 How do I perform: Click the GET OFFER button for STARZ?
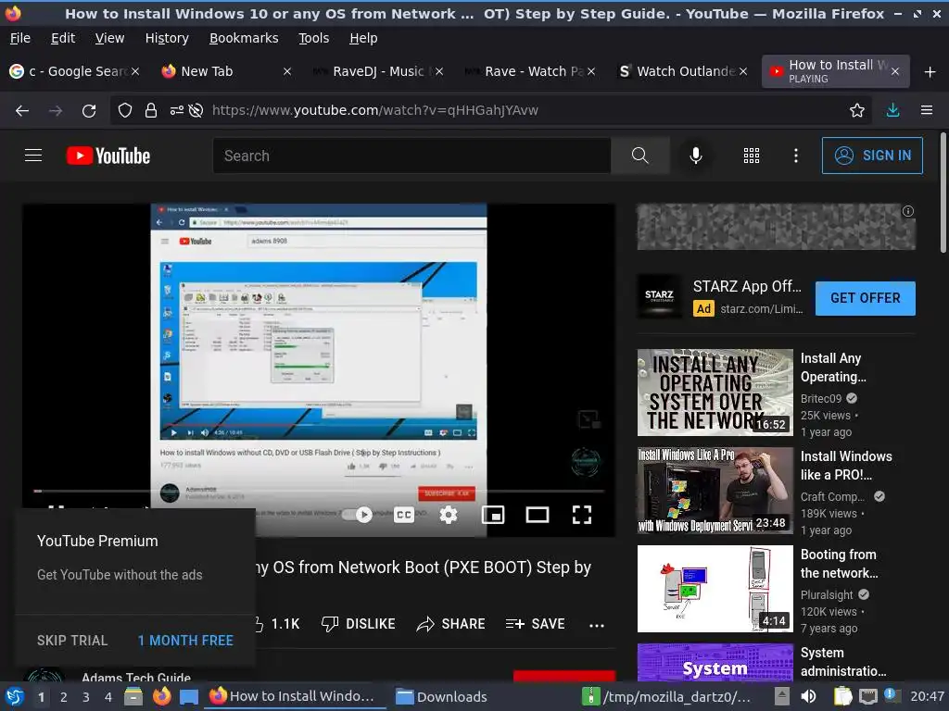865,298
